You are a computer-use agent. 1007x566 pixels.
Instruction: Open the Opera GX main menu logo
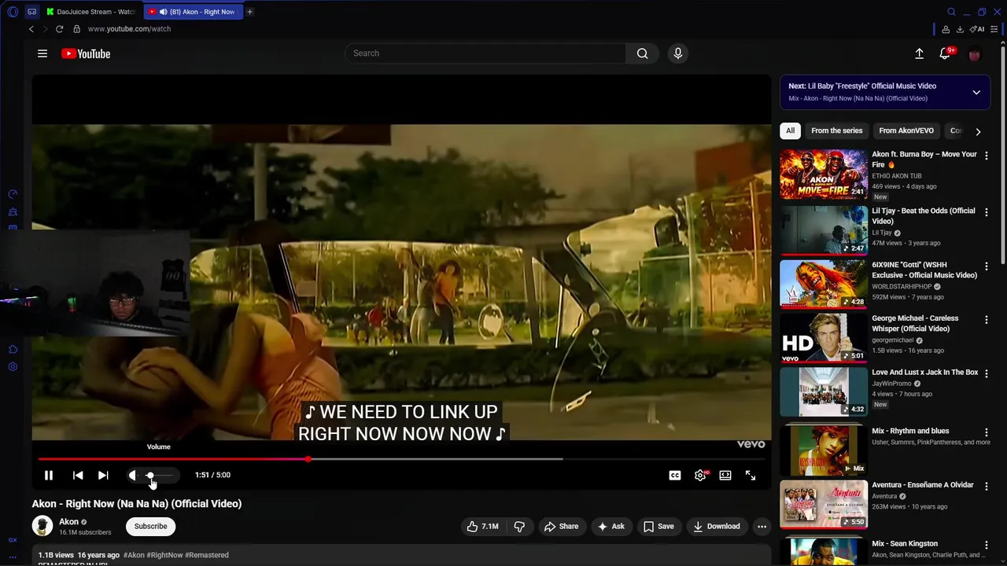[13, 12]
